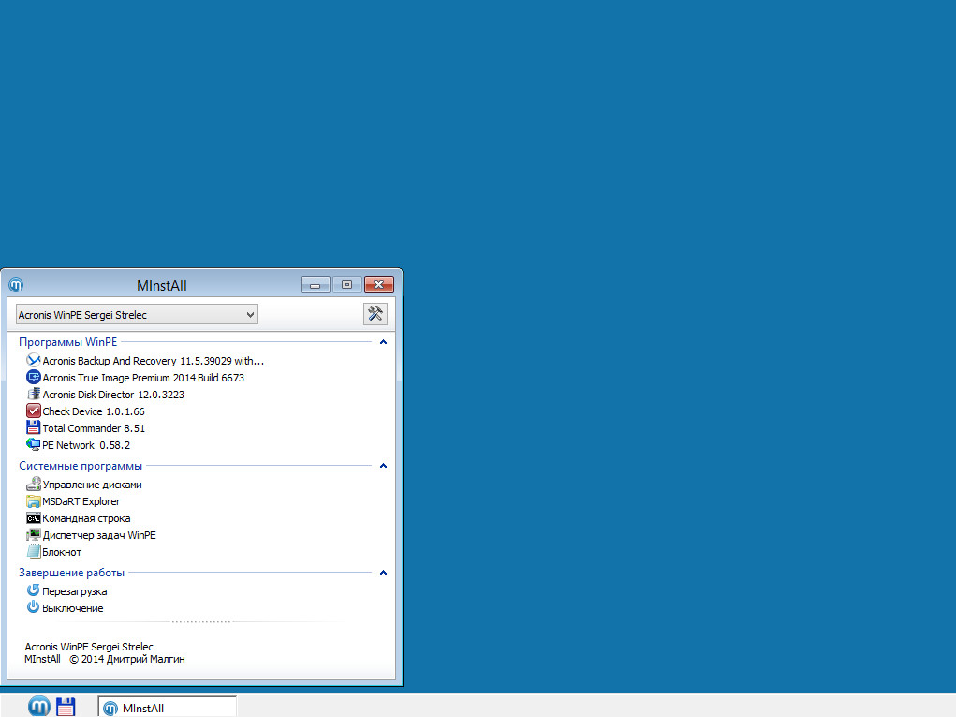Click the dotted splitter handle above footer
The image size is (956, 717).
click(x=200, y=621)
